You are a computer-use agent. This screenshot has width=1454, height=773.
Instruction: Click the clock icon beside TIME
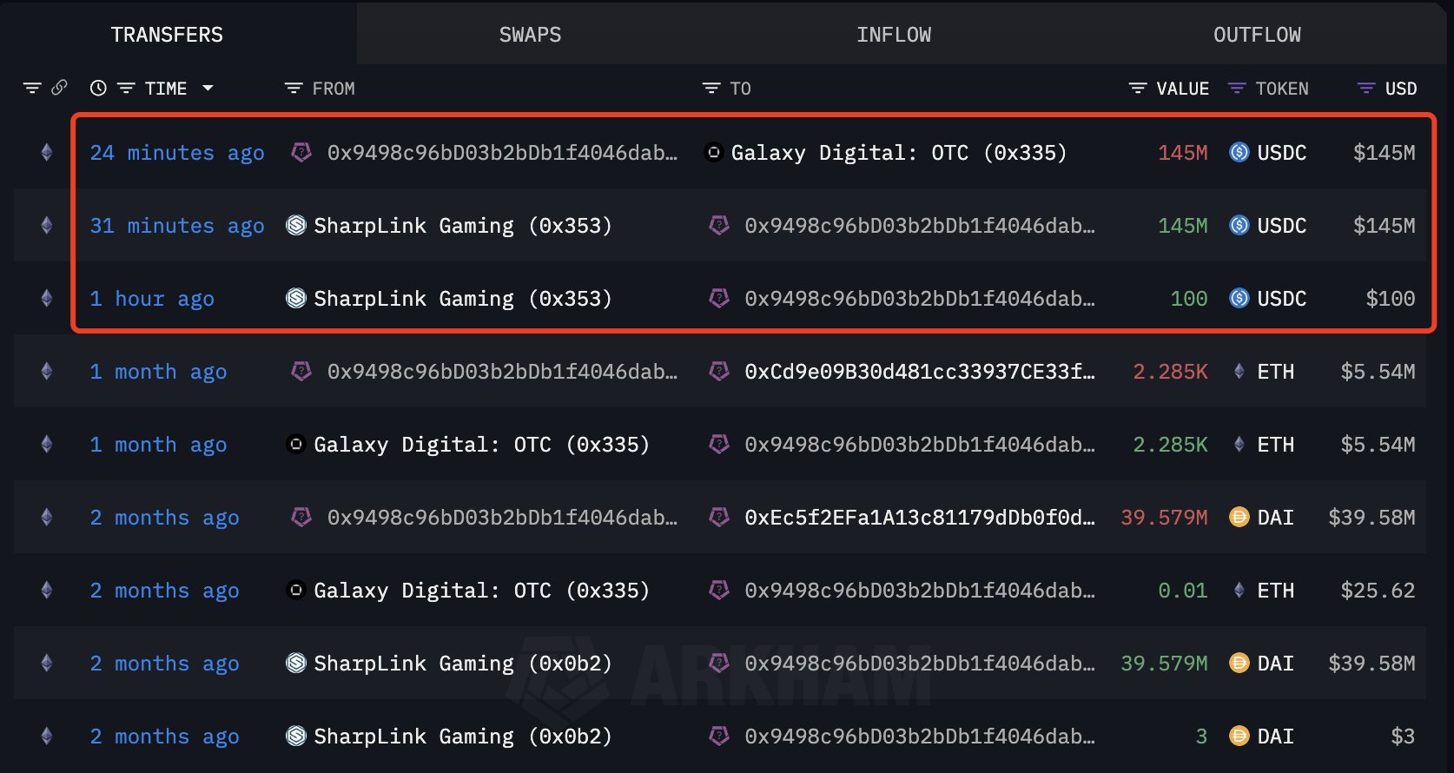[98, 88]
